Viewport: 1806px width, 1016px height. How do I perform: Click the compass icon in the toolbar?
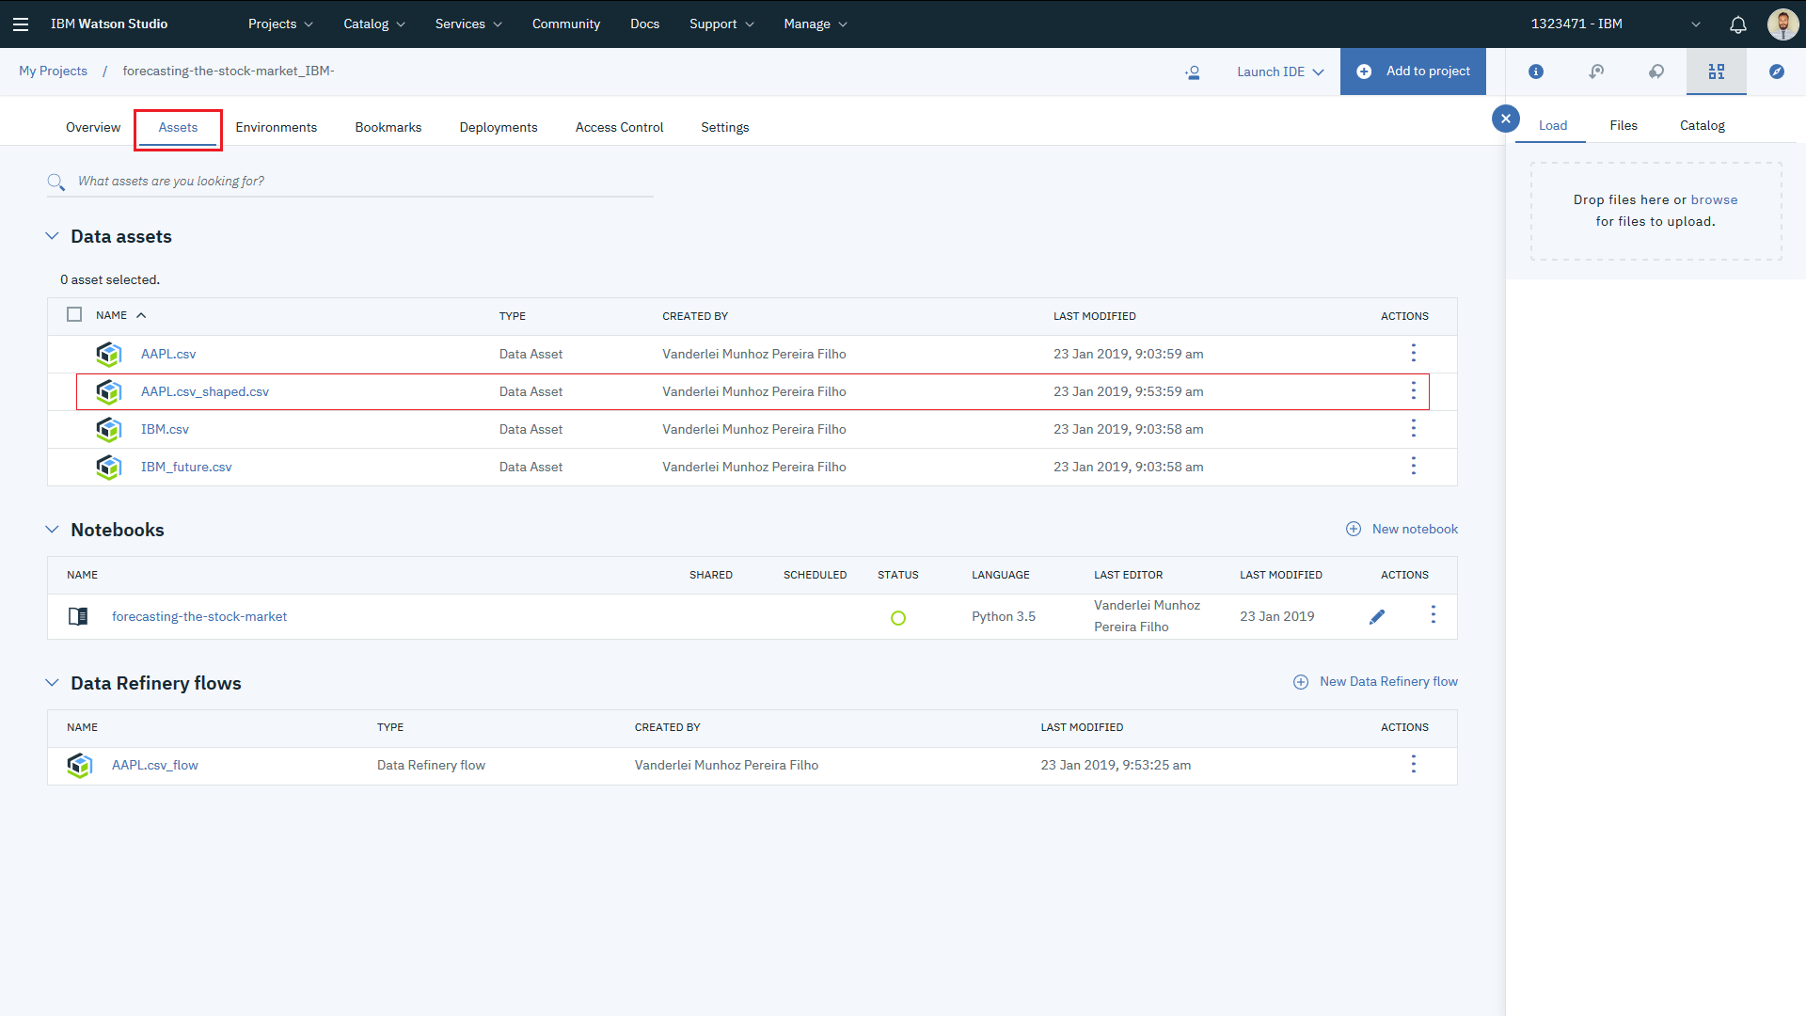[1777, 71]
